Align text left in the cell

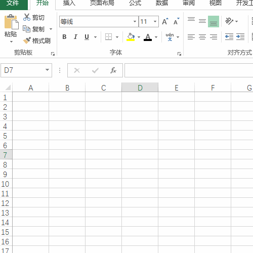click(191, 37)
